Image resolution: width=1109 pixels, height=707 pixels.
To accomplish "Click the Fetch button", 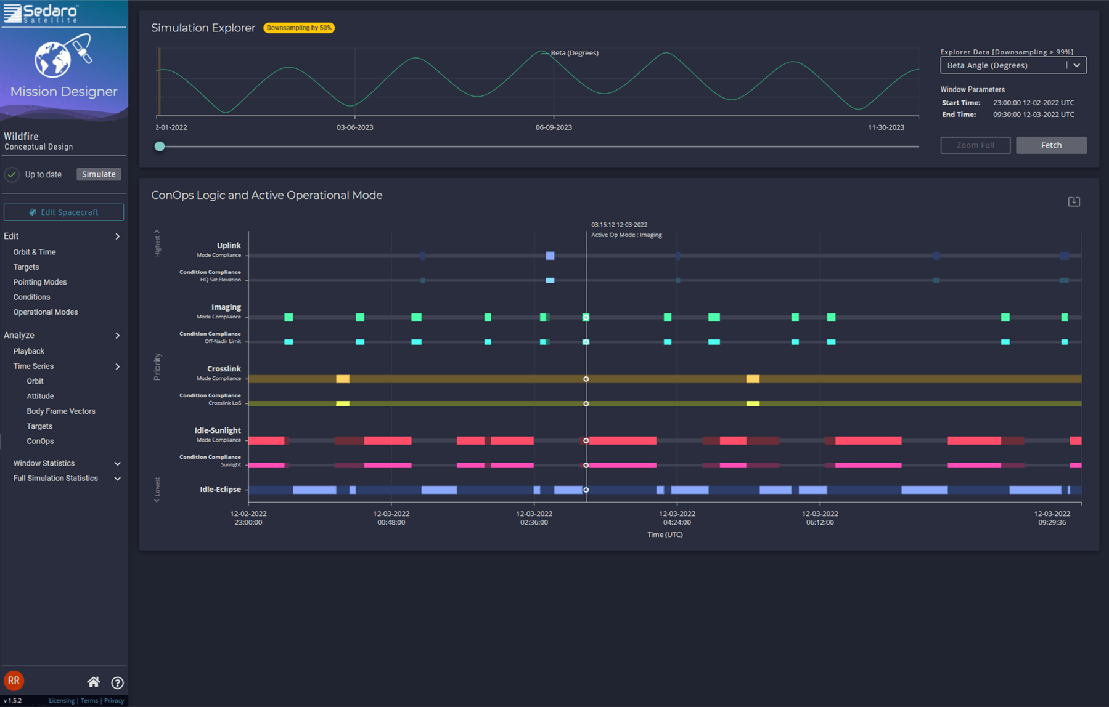I will pos(1050,145).
